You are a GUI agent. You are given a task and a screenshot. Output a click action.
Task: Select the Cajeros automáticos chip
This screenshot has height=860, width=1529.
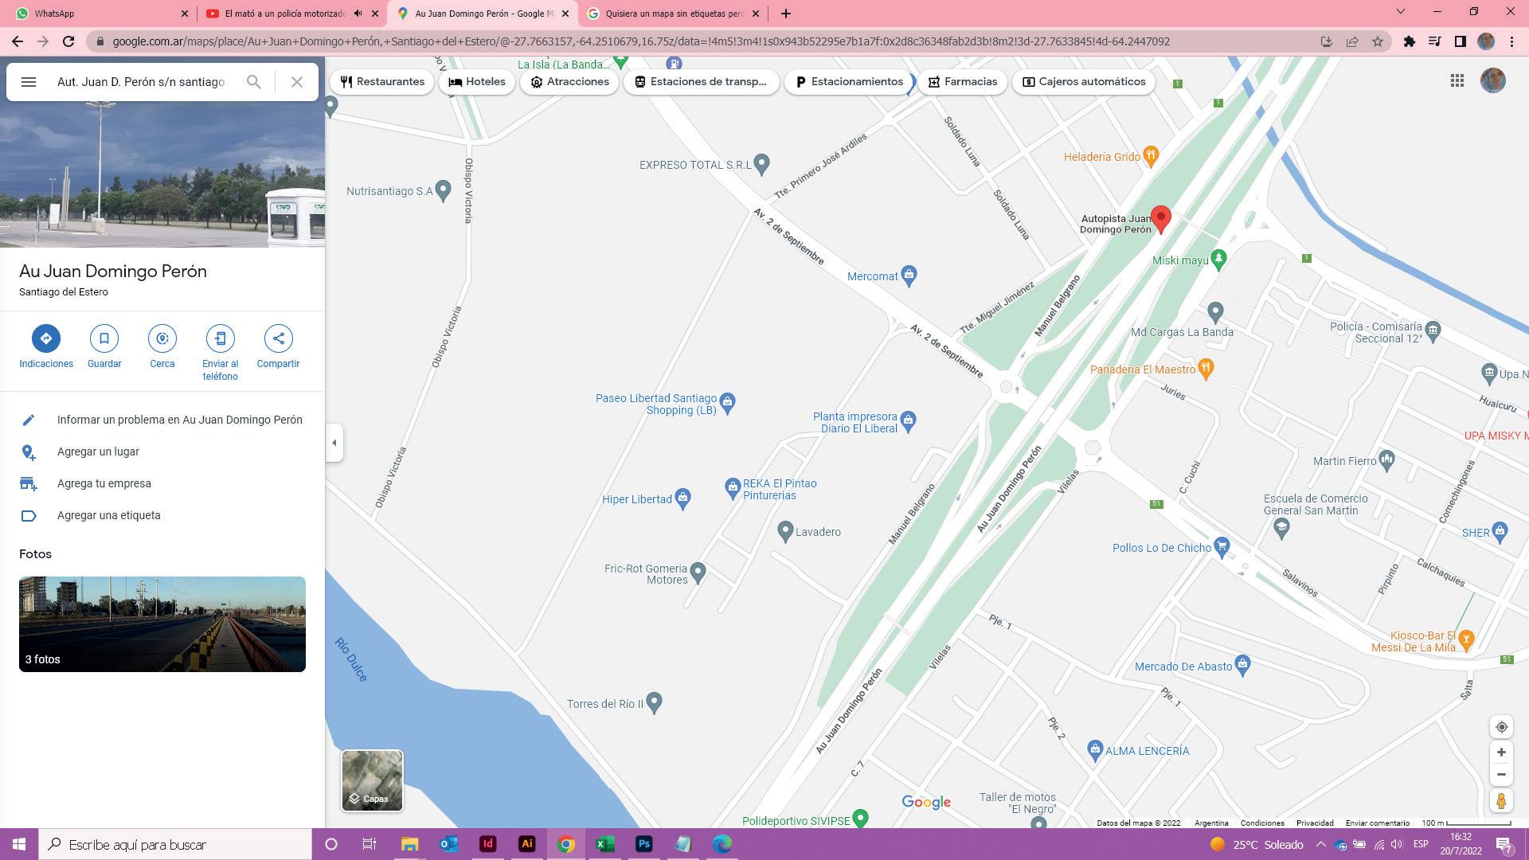point(1084,82)
